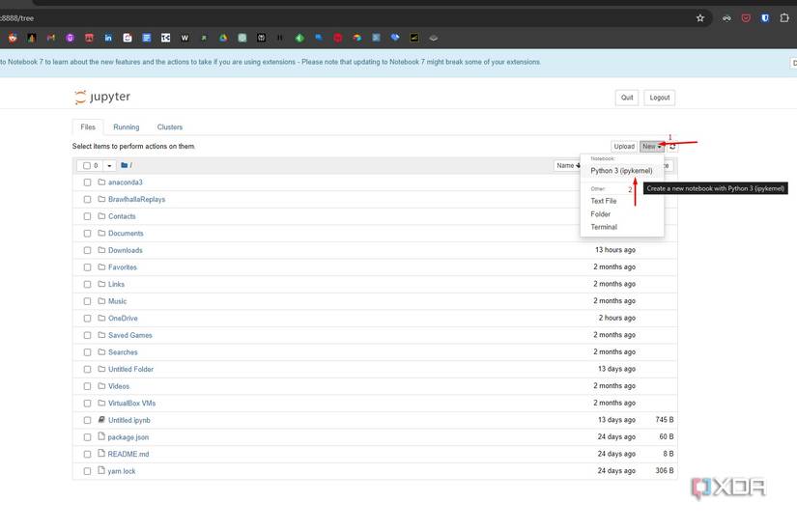Open the Documents folder link

(126, 234)
